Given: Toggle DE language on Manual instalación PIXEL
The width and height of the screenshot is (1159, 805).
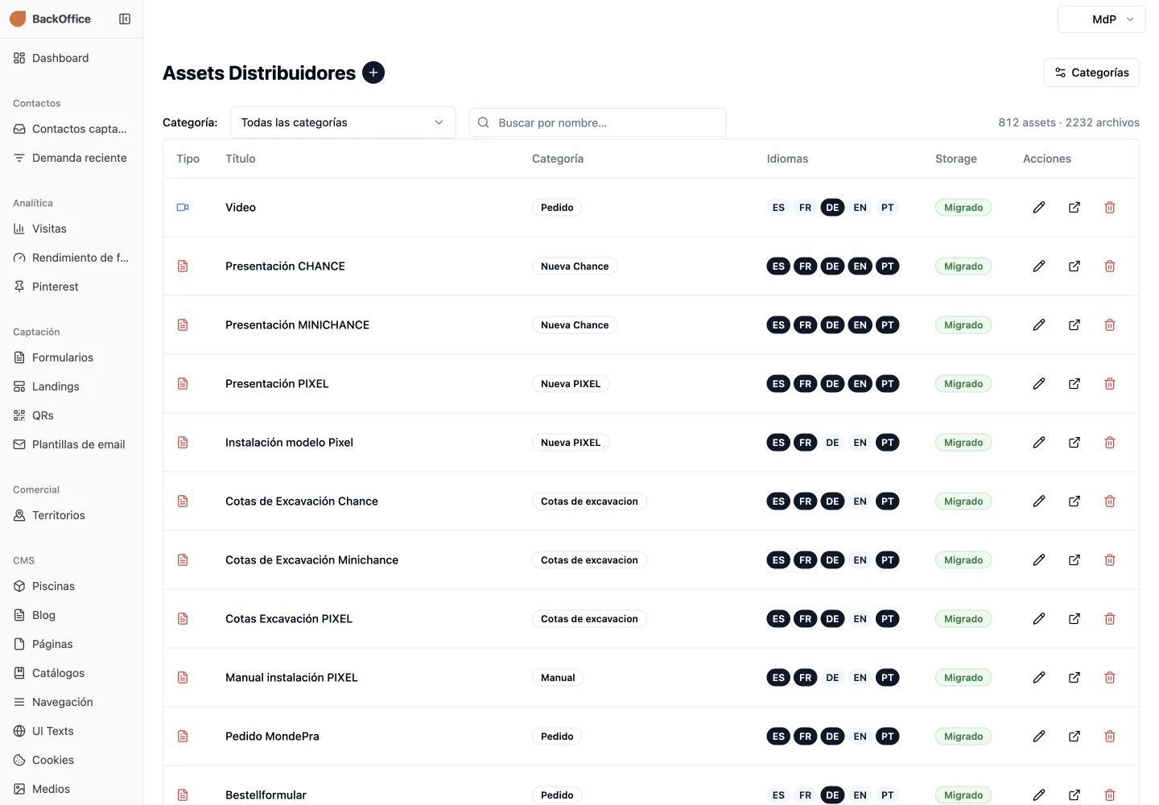Looking at the screenshot, I should (x=832, y=678).
